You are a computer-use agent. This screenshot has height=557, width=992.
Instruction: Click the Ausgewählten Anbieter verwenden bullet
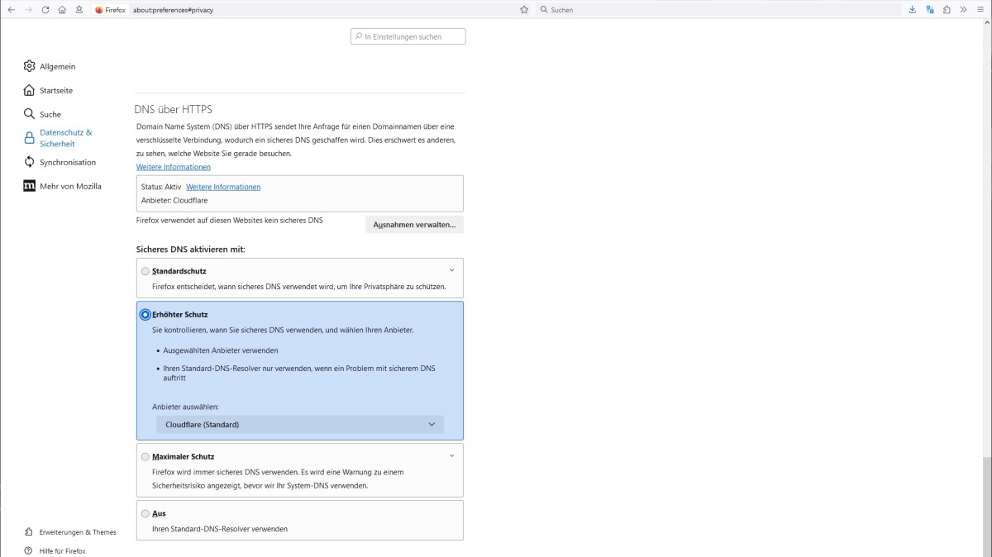[220, 350]
